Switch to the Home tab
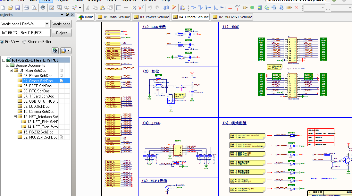The height and width of the screenshot is (196, 352). [x=86, y=17]
